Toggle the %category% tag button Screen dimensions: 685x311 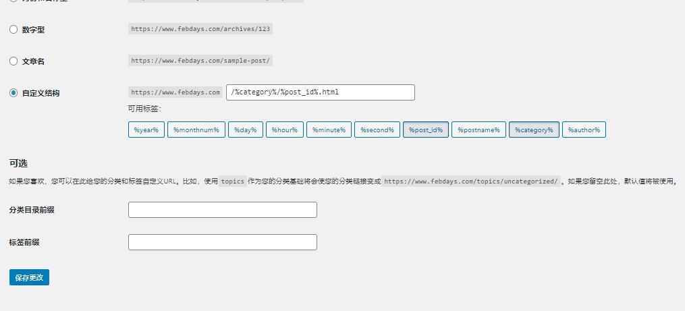point(534,130)
